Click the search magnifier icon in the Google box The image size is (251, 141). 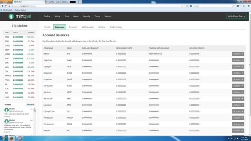click(x=233, y=6)
